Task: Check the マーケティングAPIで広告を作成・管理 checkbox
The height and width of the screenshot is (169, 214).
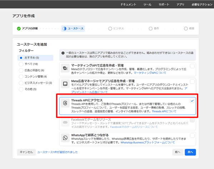Action: click(192, 66)
